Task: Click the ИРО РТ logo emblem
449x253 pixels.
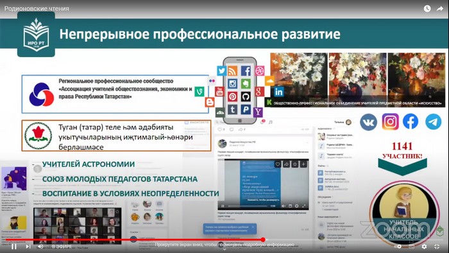Action: point(36,35)
